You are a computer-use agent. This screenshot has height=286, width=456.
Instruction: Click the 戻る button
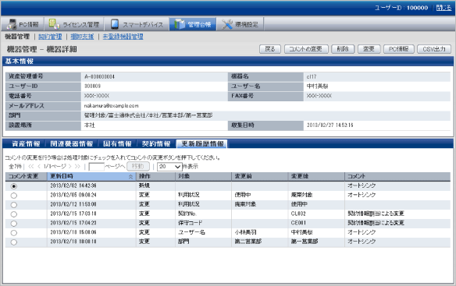pos(270,49)
